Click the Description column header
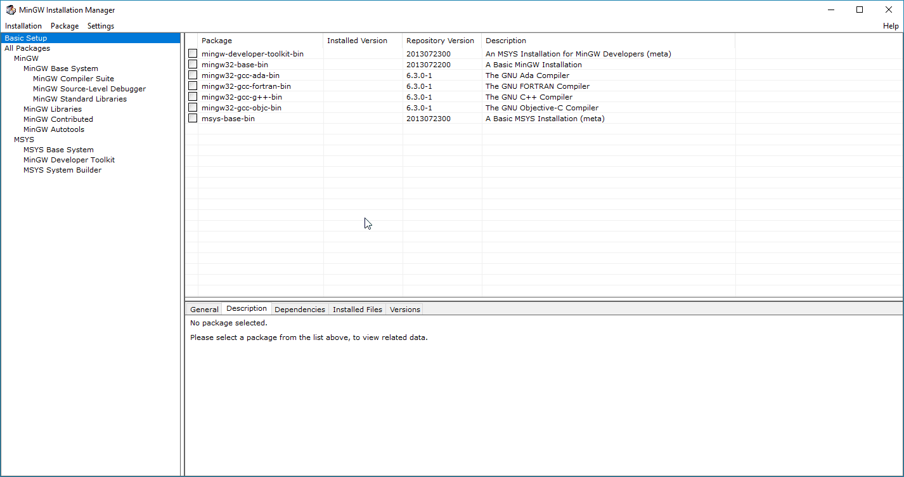904x477 pixels. pos(609,41)
